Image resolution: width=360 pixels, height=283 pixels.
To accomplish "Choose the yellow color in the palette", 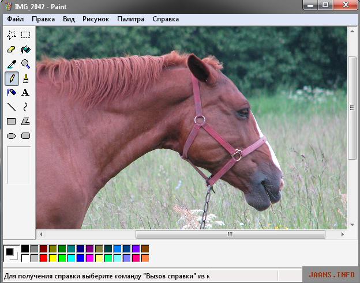I will tap(53, 258).
